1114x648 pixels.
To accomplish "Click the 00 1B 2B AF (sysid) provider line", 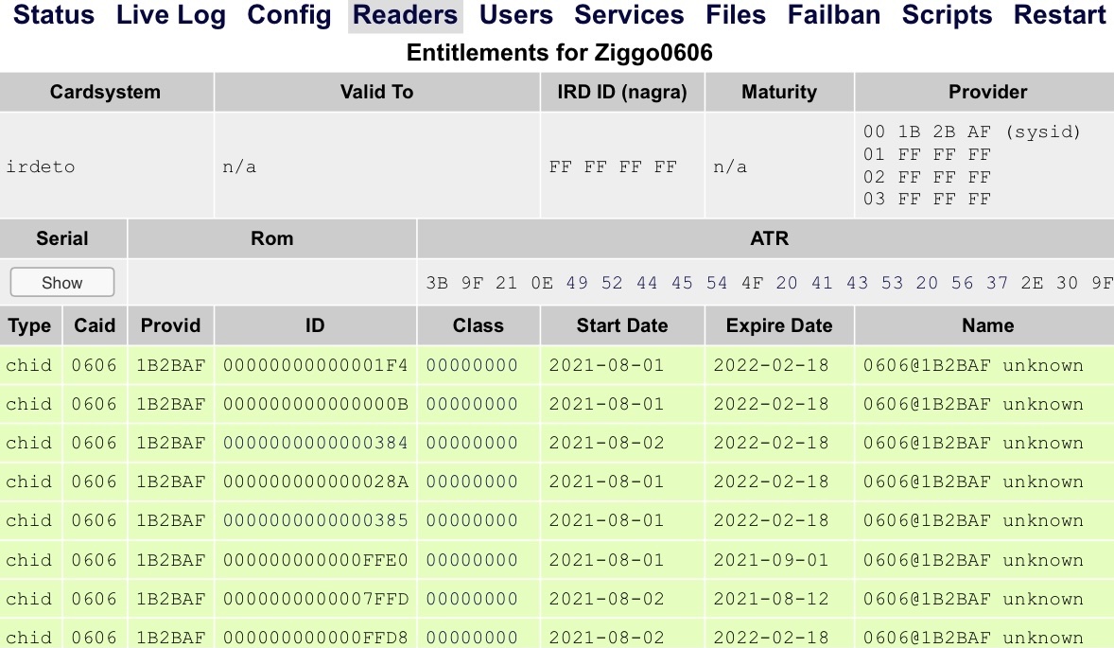I will [971, 132].
